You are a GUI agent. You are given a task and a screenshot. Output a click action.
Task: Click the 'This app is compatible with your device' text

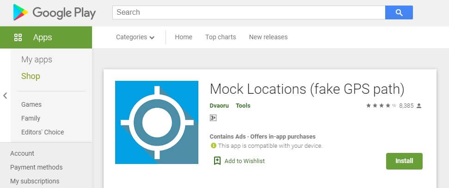(271, 146)
